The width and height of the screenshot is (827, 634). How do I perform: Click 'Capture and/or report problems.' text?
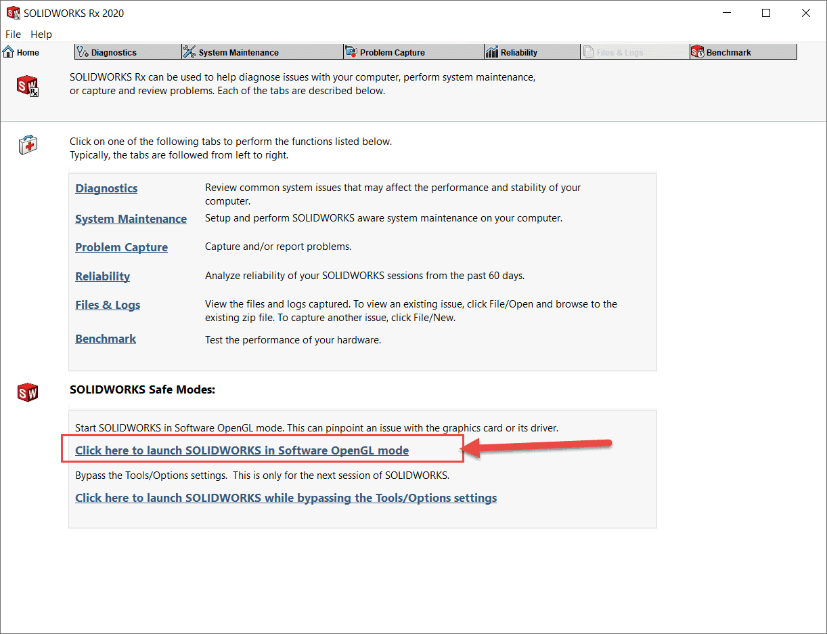coord(278,247)
